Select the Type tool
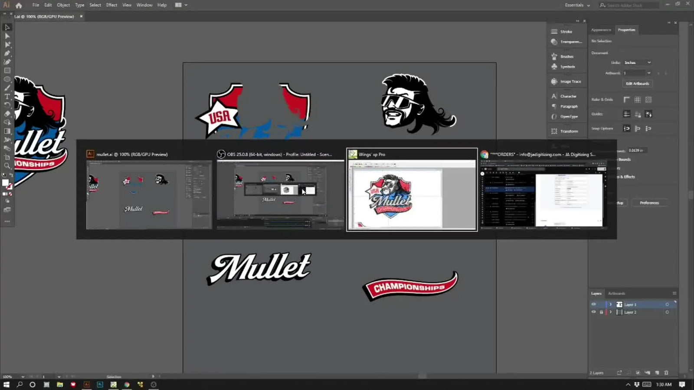The width and height of the screenshot is (694, 390). click(x=7, y=96)
